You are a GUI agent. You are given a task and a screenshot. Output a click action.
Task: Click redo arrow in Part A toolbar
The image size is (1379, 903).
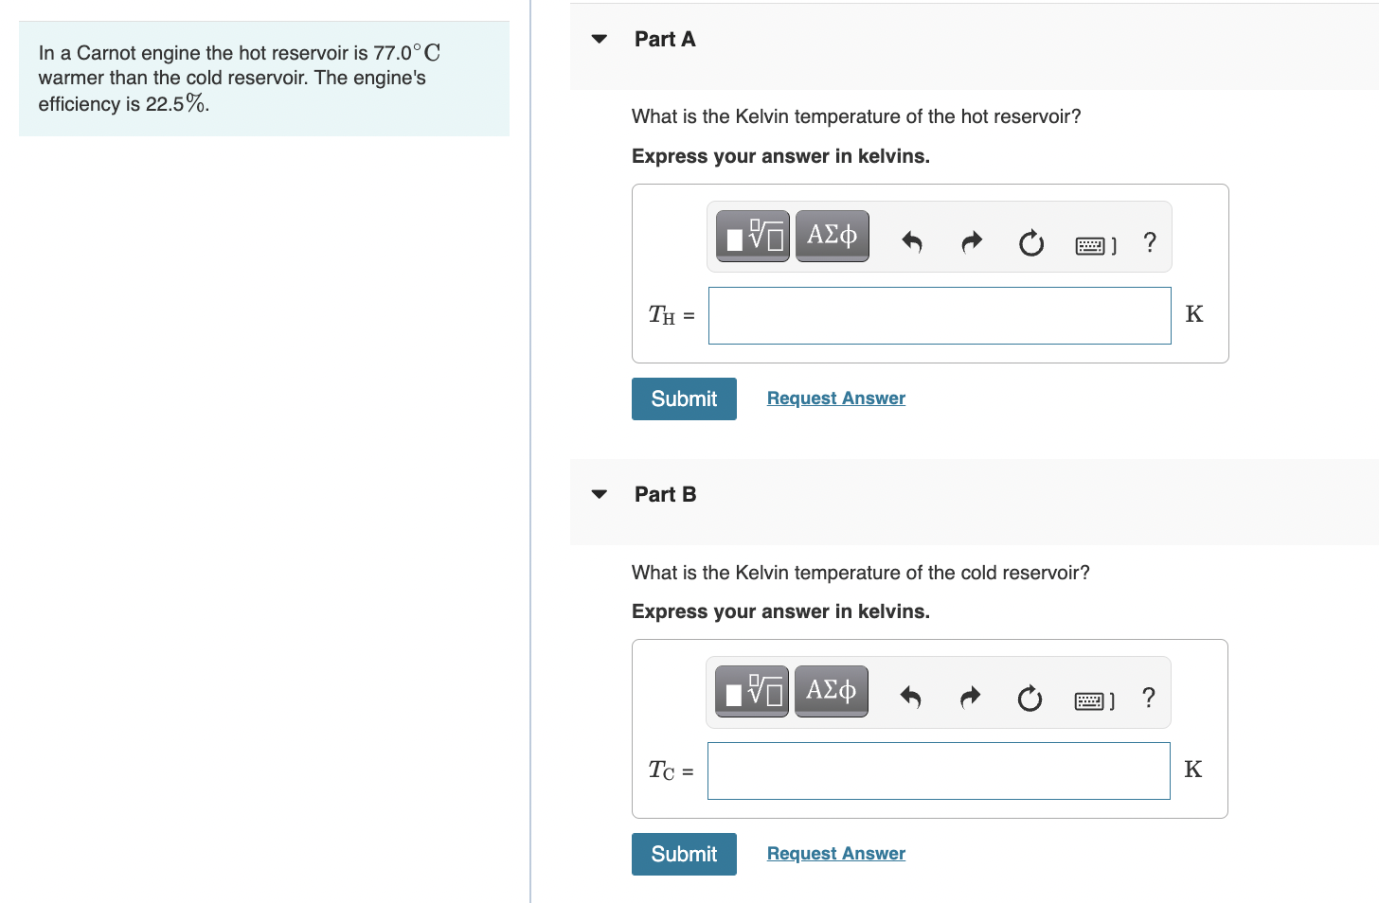click(x=972, y=243)
